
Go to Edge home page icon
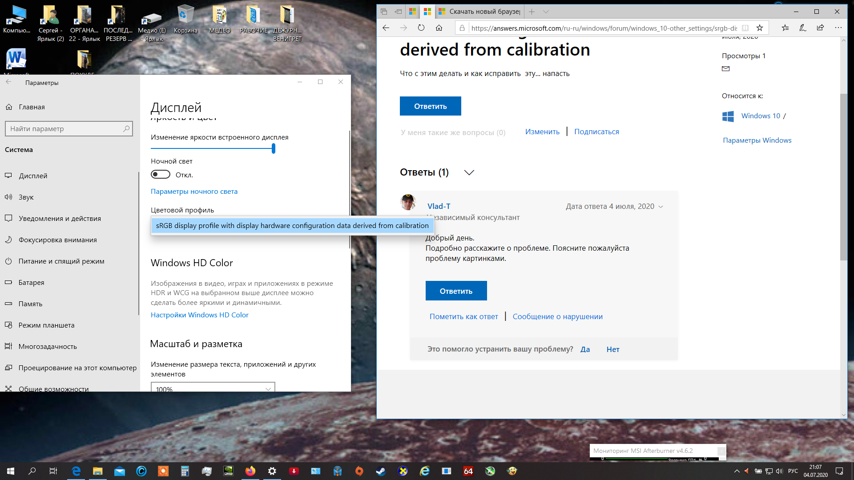[x=439, y=28]
